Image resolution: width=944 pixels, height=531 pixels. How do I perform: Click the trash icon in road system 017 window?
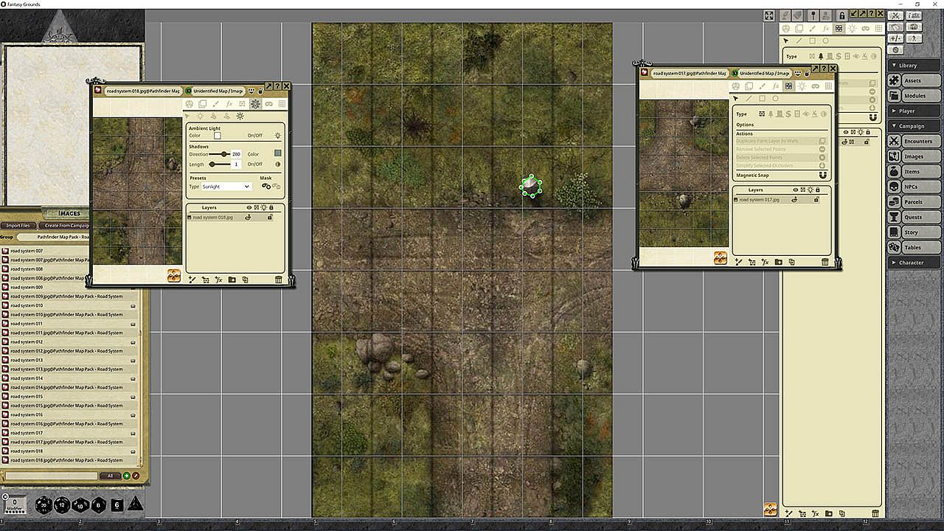coord(825,262)
